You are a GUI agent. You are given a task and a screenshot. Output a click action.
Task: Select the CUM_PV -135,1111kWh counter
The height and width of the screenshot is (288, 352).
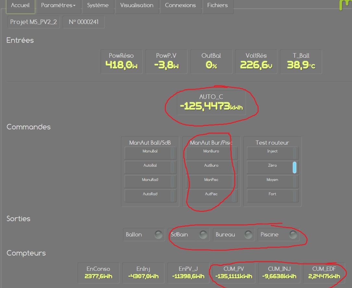click(234, 273)
